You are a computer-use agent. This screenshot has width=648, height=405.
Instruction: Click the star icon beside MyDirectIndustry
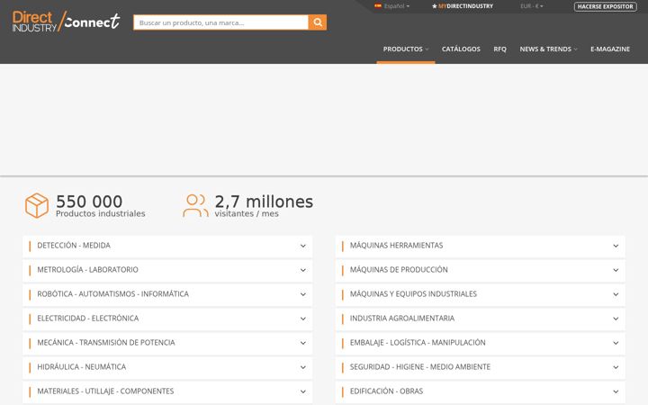point(435,6)
